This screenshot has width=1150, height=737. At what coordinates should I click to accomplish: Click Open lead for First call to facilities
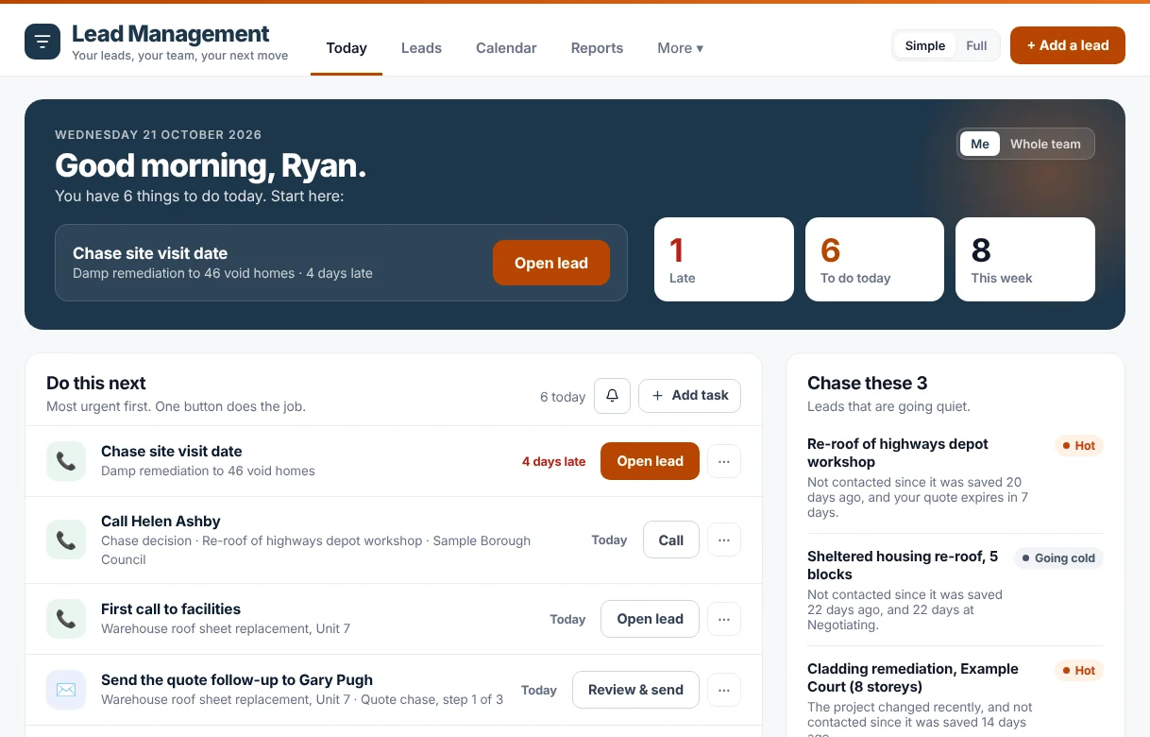(650, 619)
